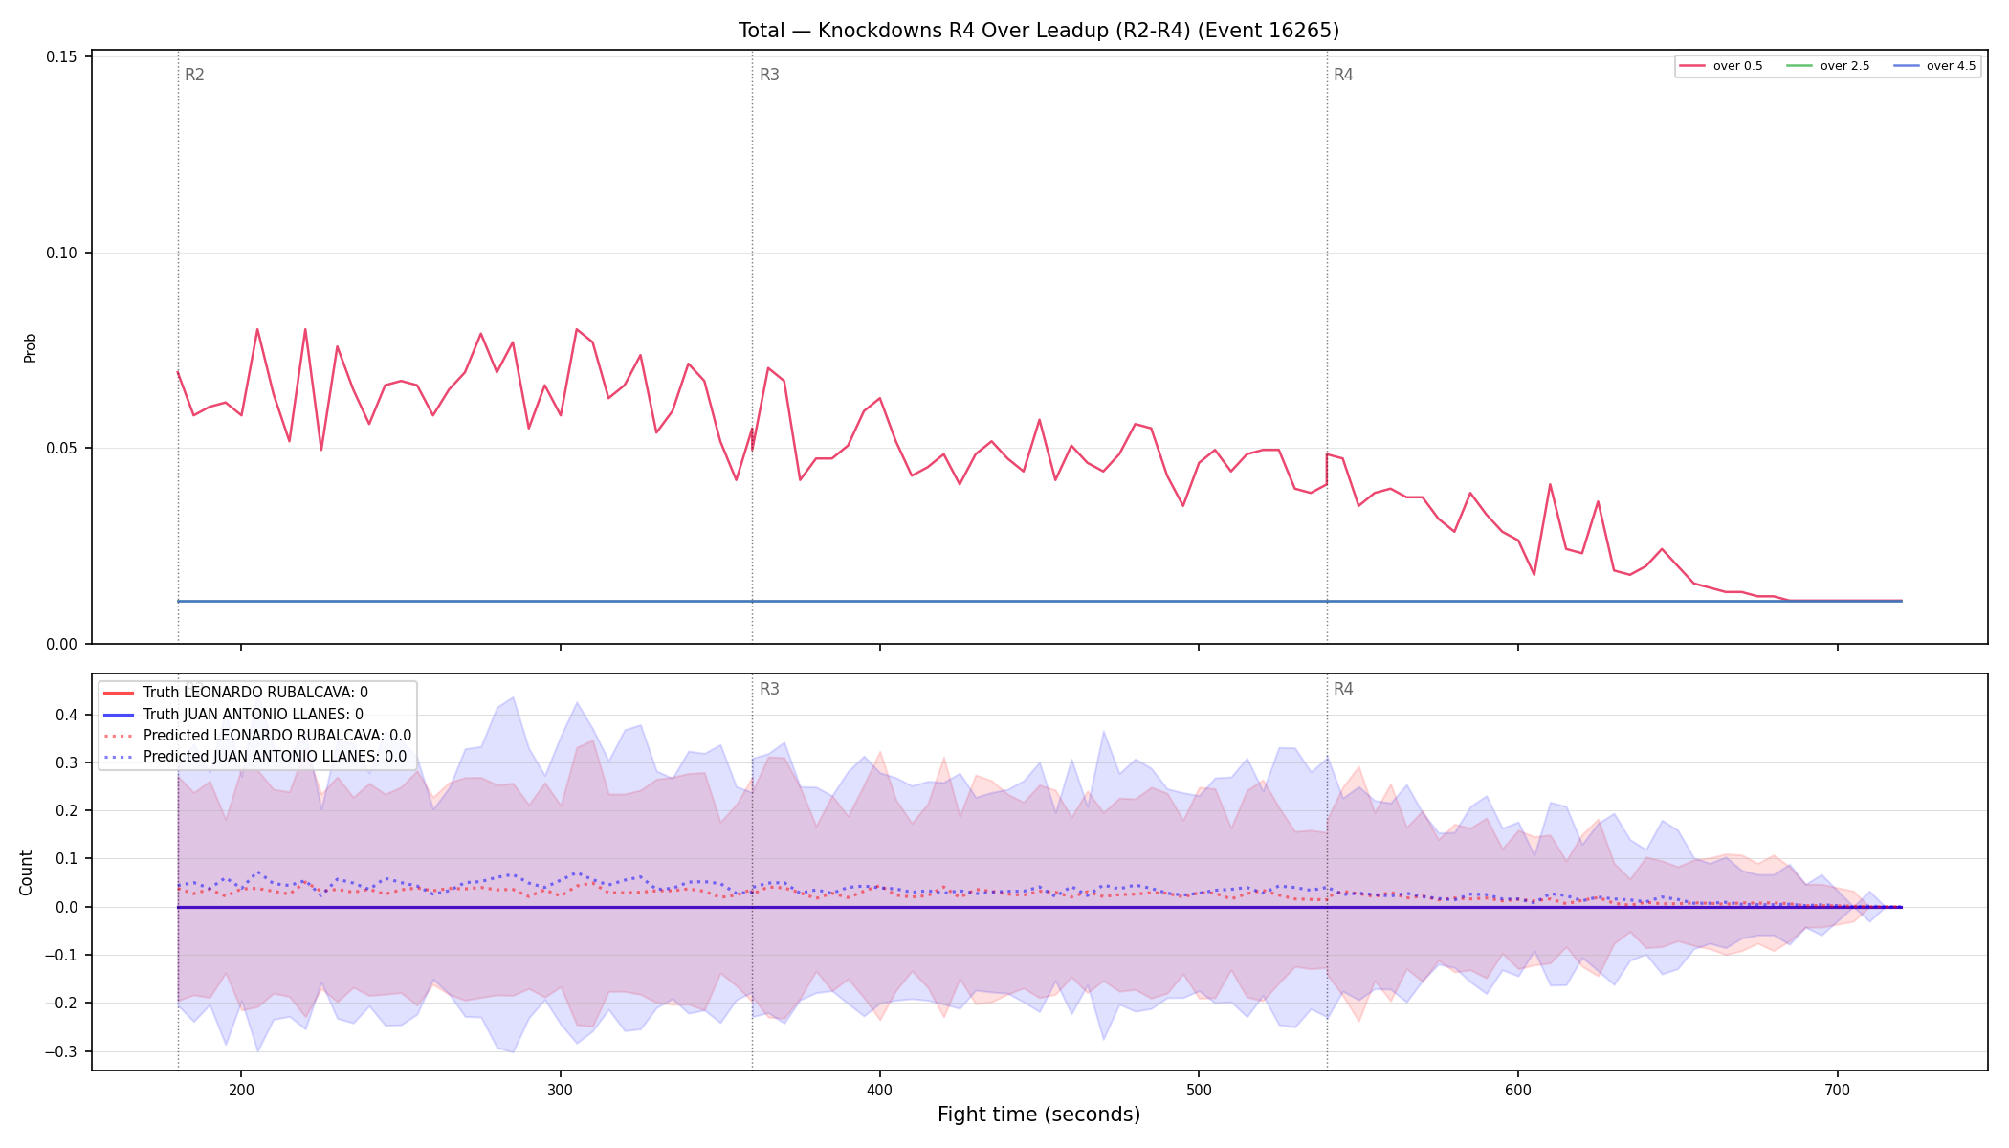This screenshot has height=1148, width=2009.
Task: Click the 0.1 tick on Count axis
Action: [x=66, y=859]
